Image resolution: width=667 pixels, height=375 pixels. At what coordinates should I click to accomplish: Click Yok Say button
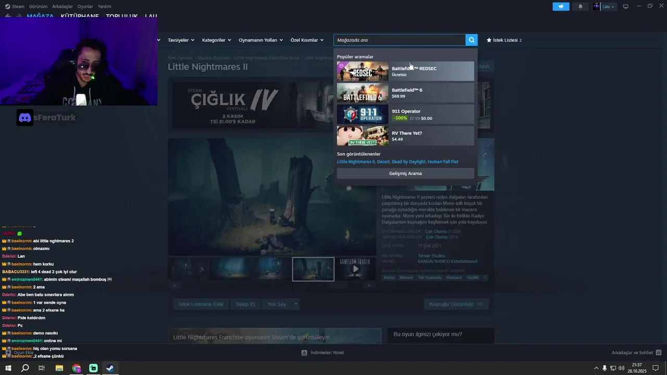[277, 304]
